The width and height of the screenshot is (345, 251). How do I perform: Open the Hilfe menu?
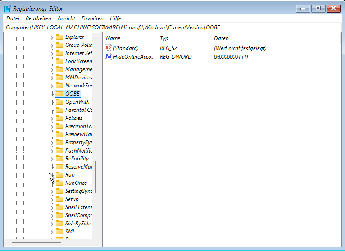coord(115,18)
